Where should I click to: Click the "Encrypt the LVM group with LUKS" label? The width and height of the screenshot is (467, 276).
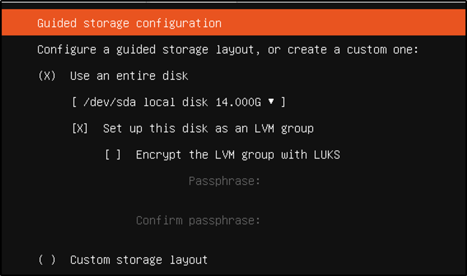[238, 155]
